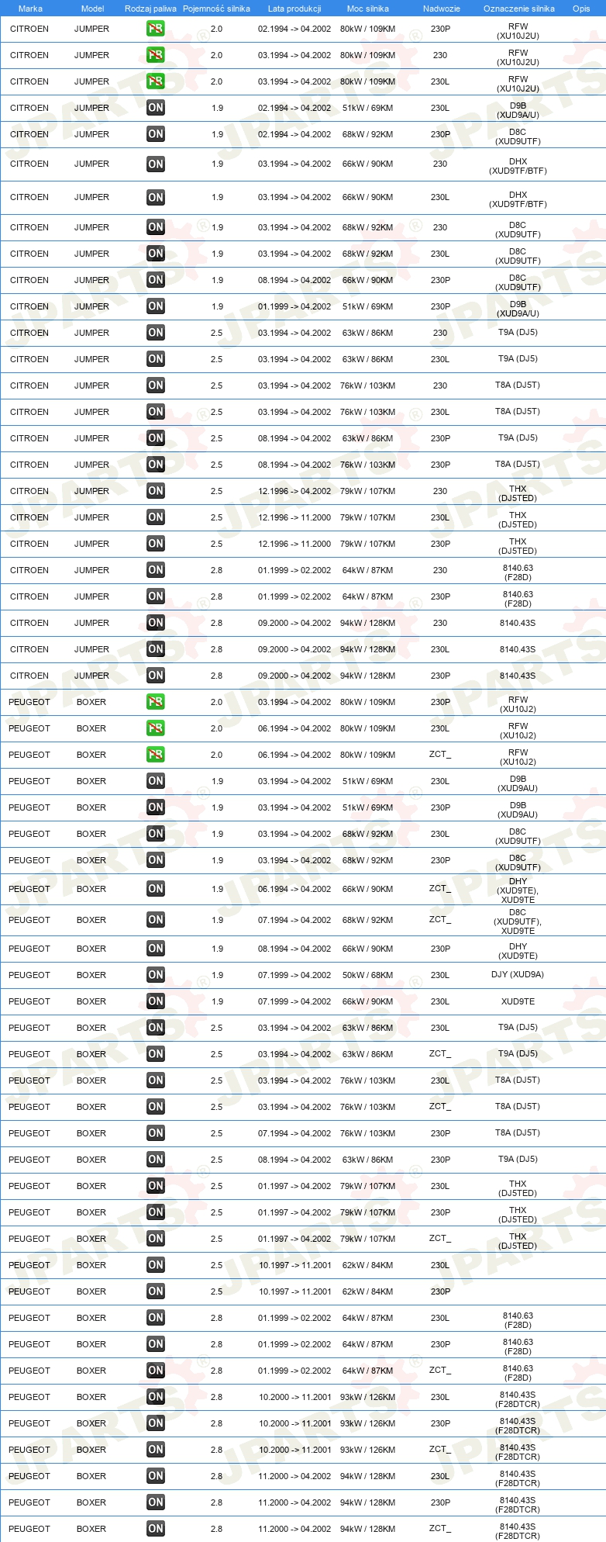Select 8140.43S cell in Citroen Jumper 230P row
Screen dimensions: 606x1542
coord(518,676)
